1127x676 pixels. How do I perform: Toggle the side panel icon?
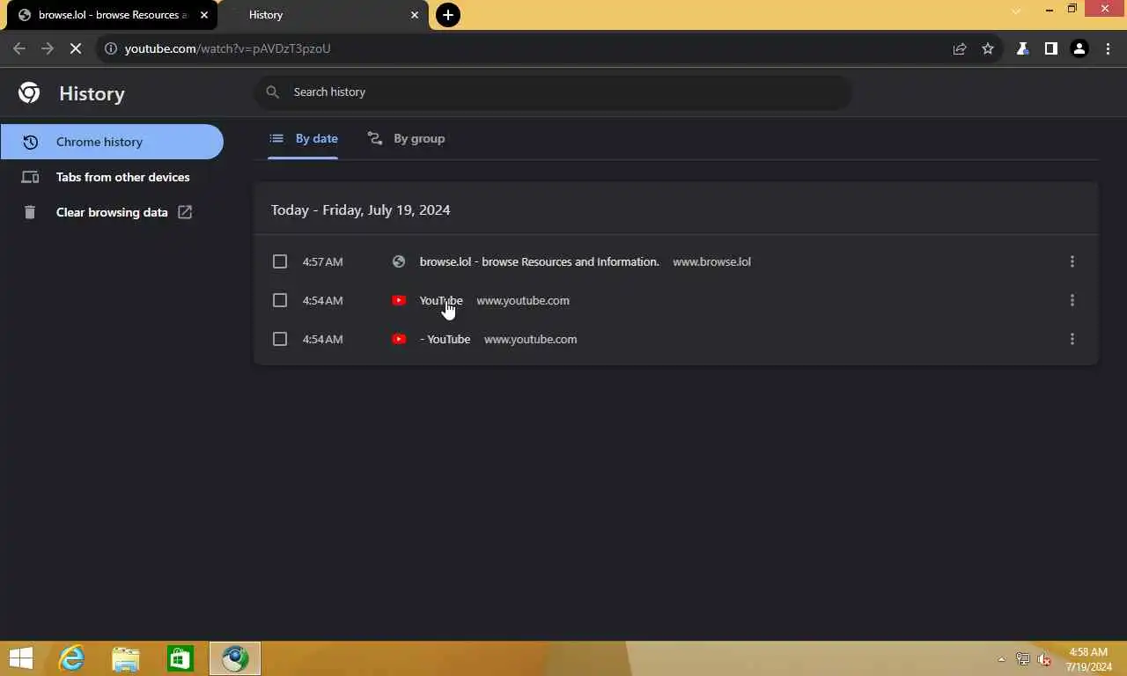click(x=1050, y=48)
